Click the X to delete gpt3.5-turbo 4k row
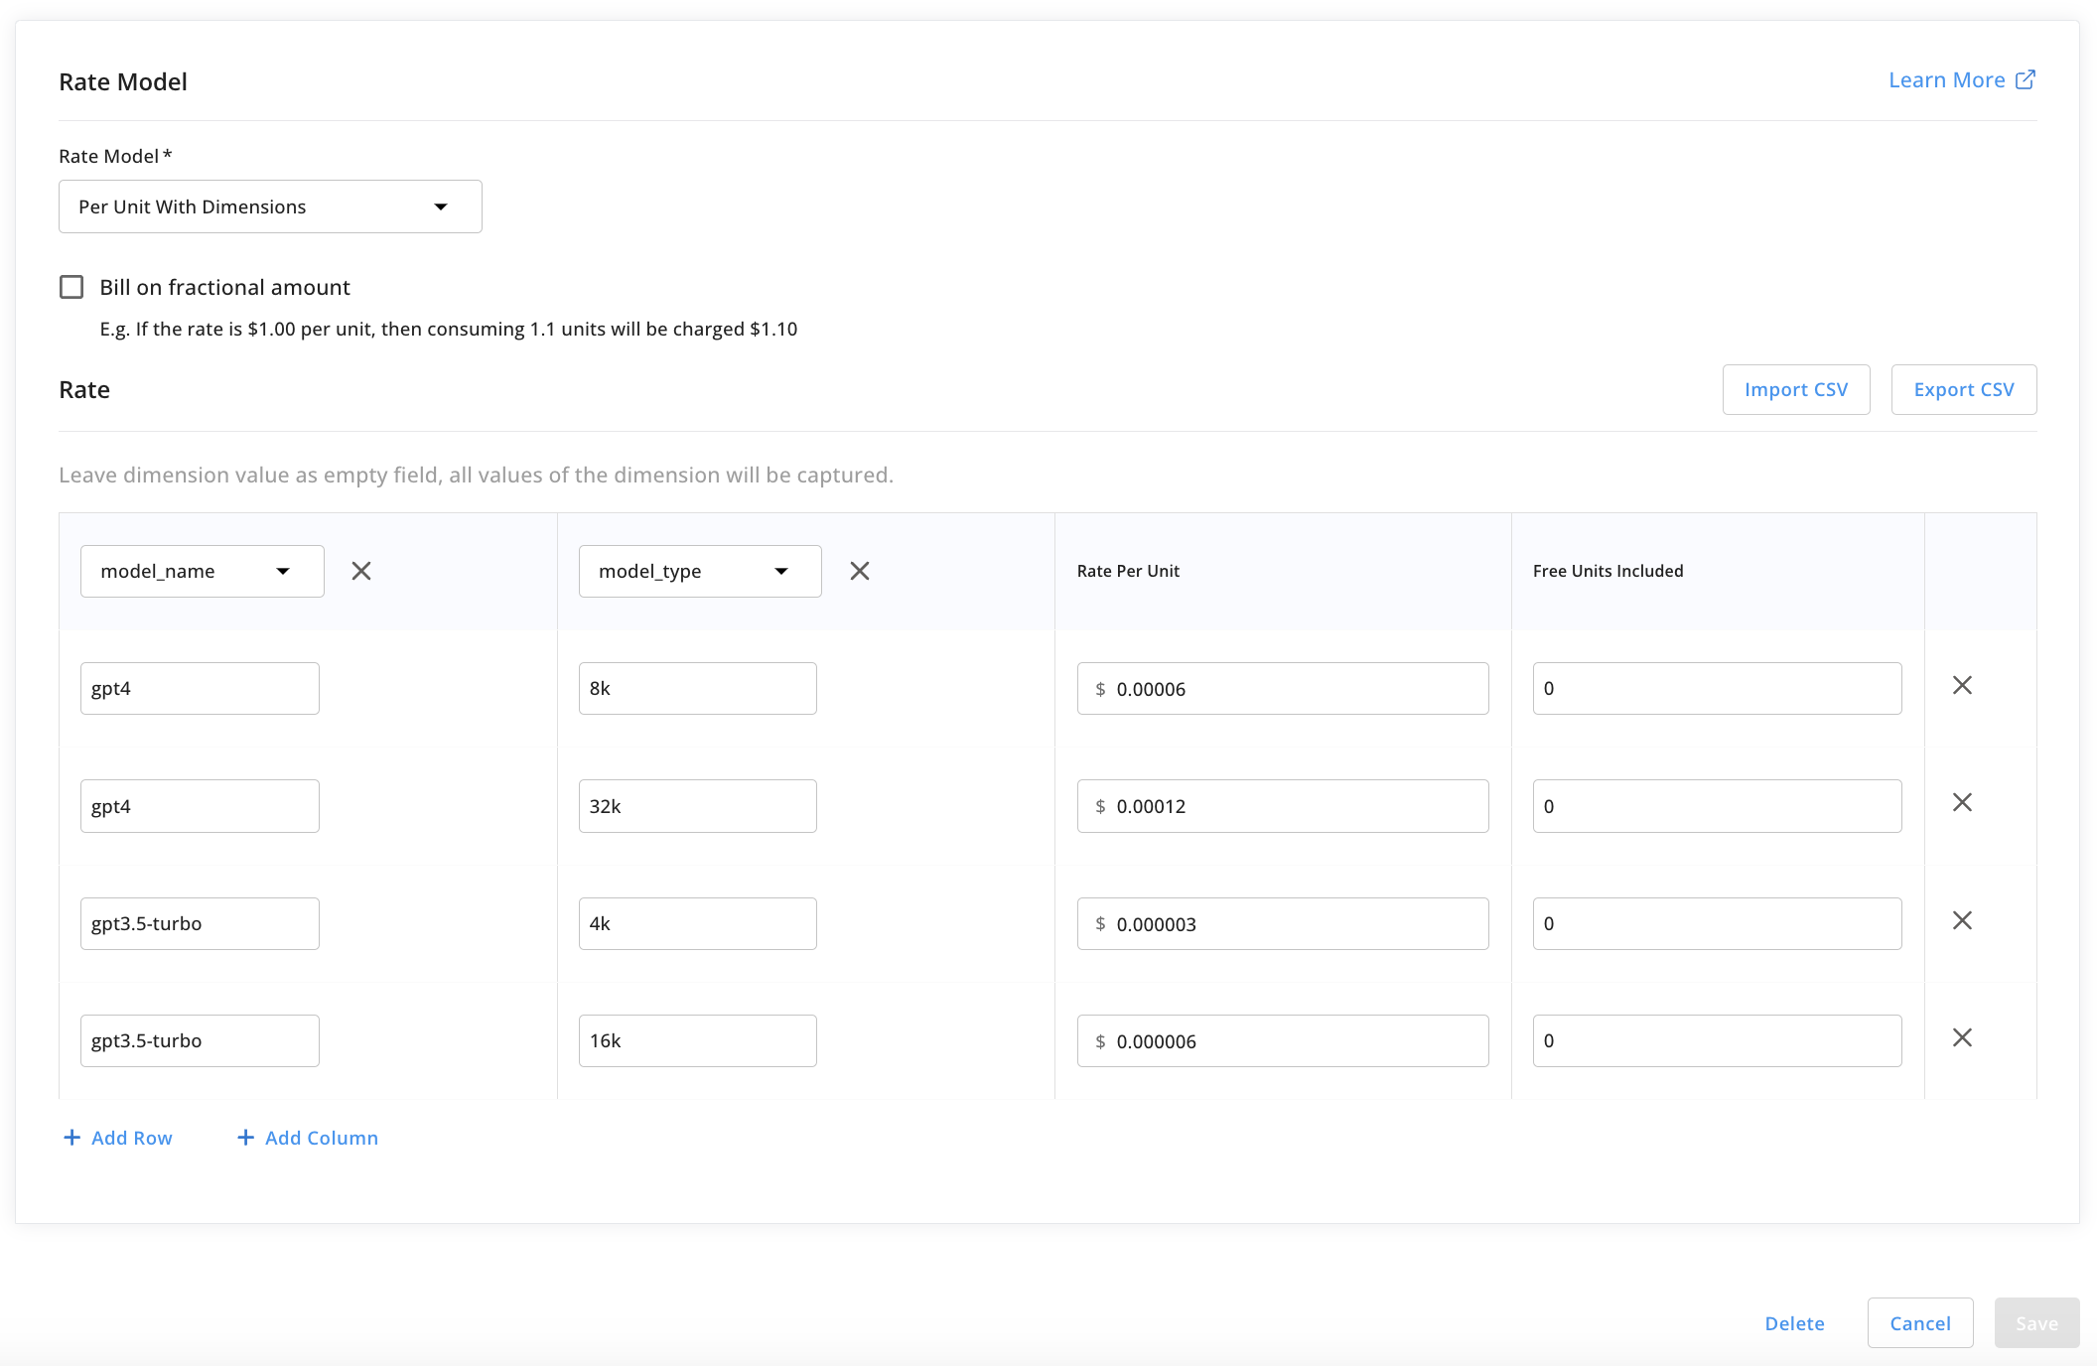Viewport: 2097px width, 1366px height. point(1963,920)
